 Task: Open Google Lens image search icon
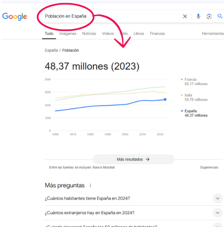[209, 16]
